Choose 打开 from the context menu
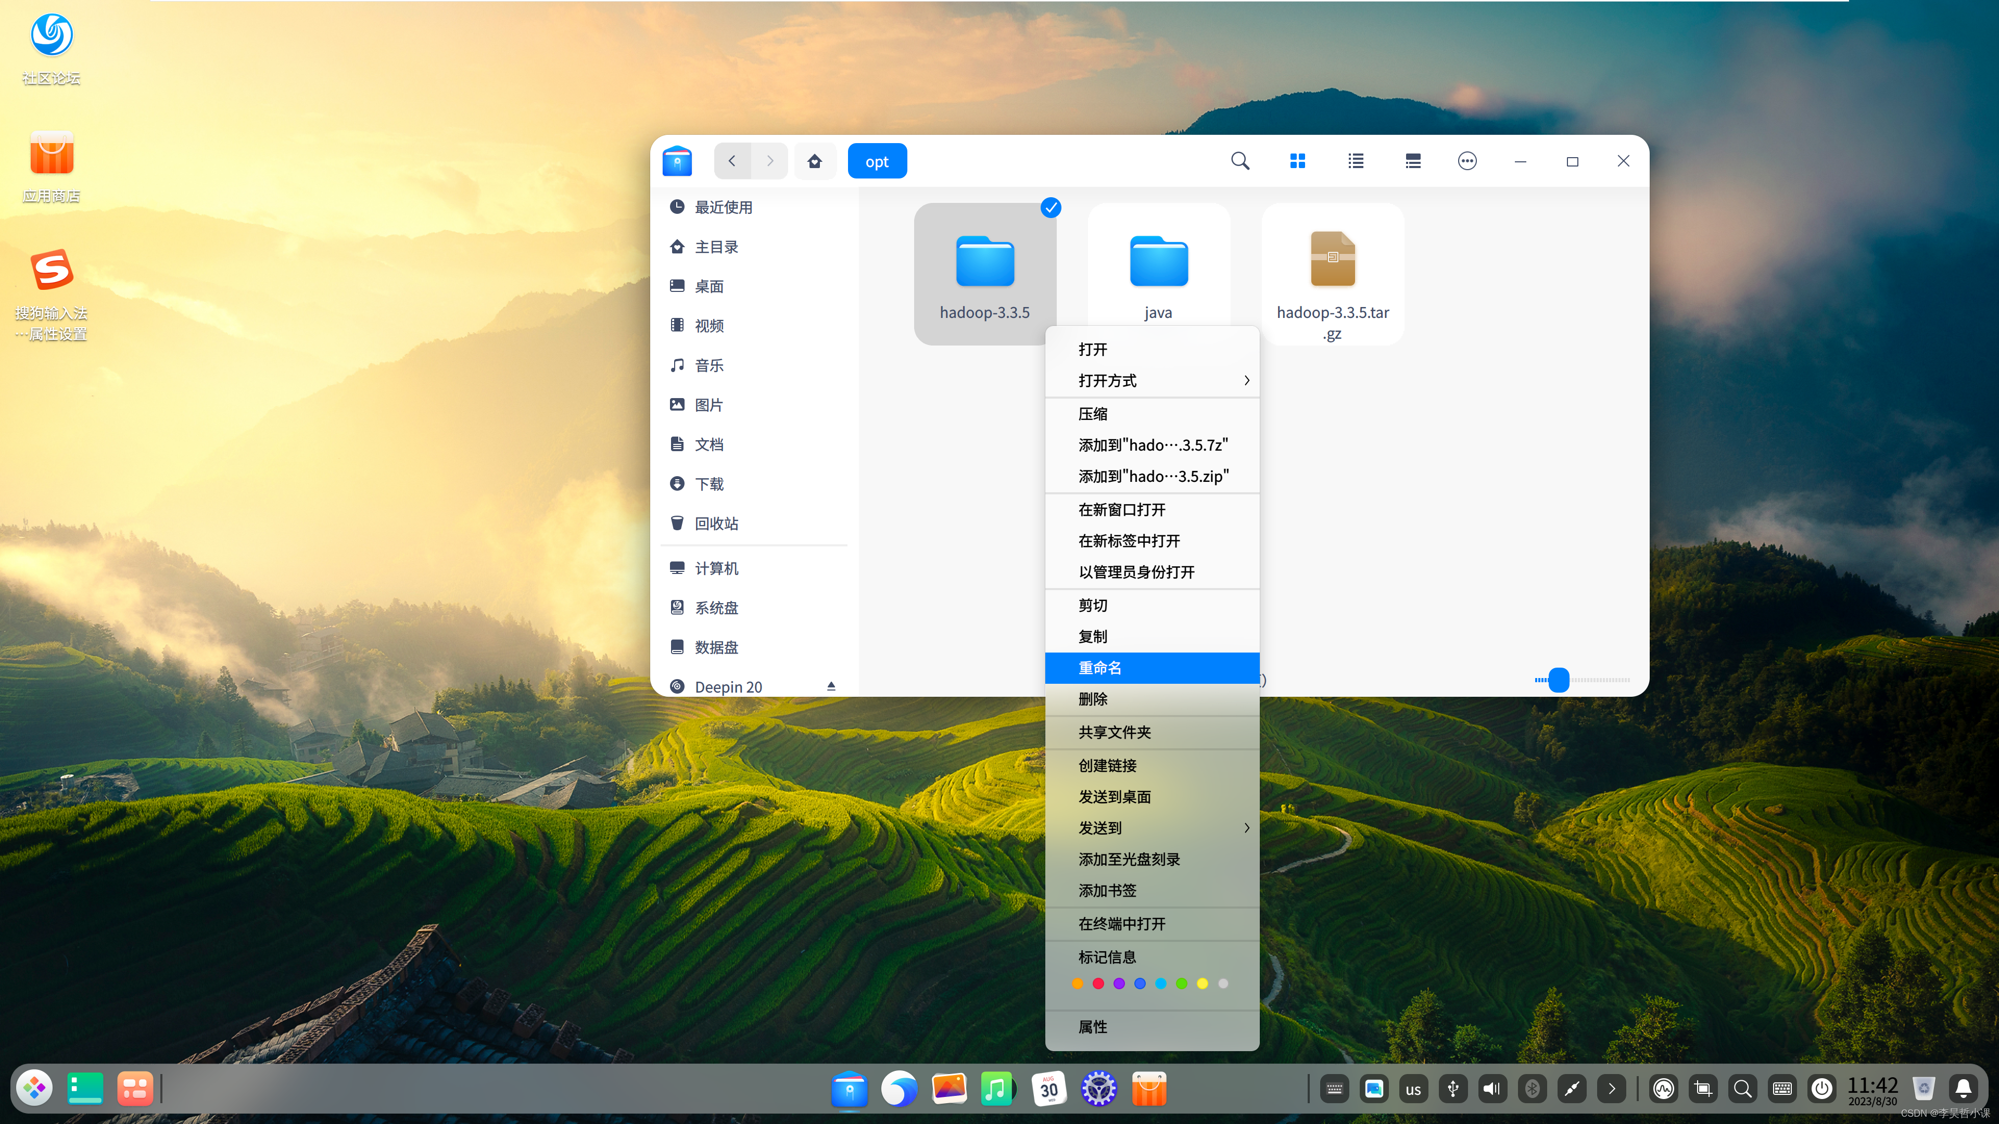The image size is (1999, 1124). 1152,349
